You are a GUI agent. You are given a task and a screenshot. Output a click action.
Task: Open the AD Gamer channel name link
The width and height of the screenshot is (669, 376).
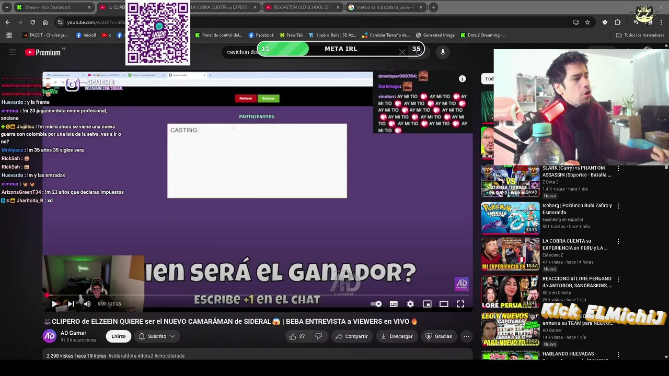pos(73,333)
